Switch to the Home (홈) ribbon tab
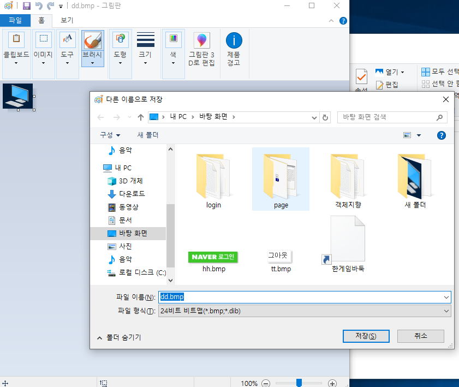Image resolution: width=459 pixels, height=387 pixels. click(x=41, y=20)
